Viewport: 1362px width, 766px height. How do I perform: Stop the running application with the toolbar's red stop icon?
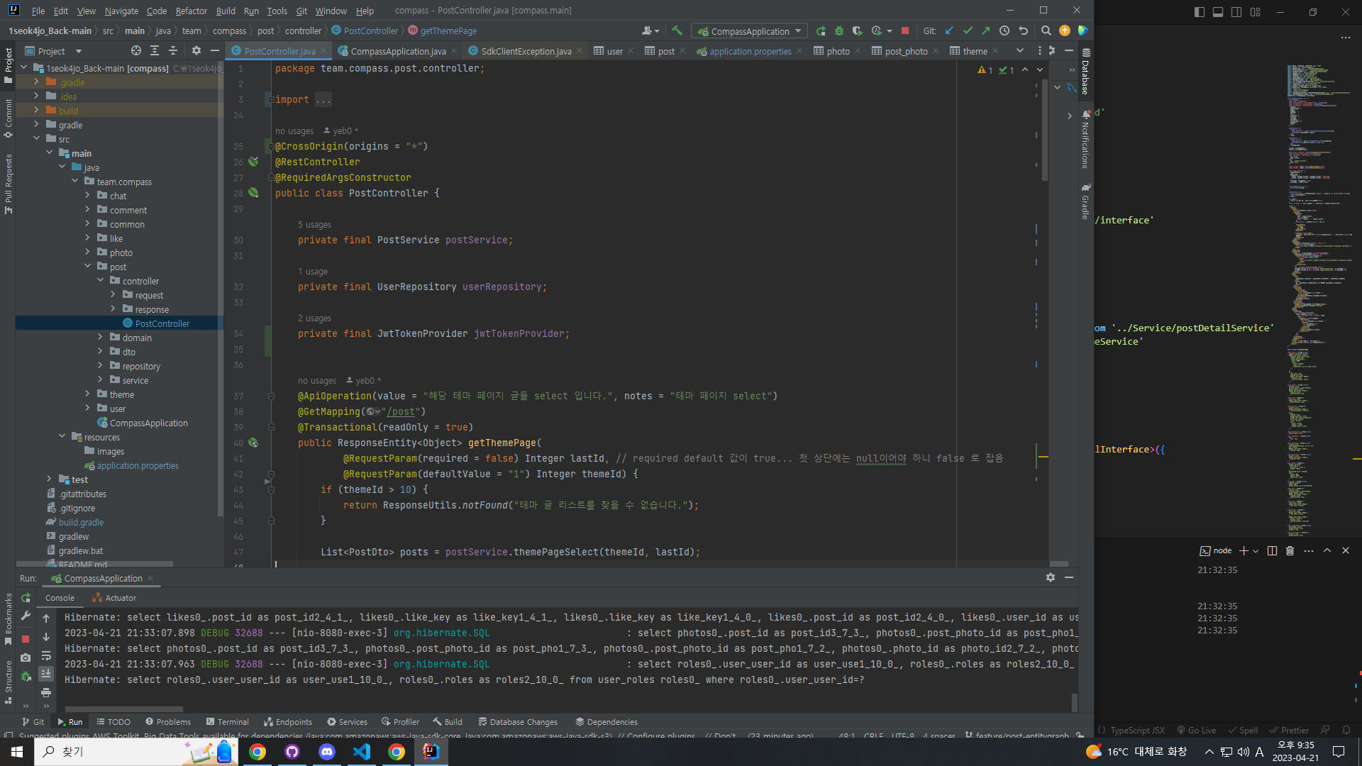905,30
